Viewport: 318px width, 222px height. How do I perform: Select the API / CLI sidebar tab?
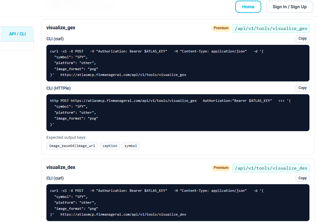(x=17, y=34)
